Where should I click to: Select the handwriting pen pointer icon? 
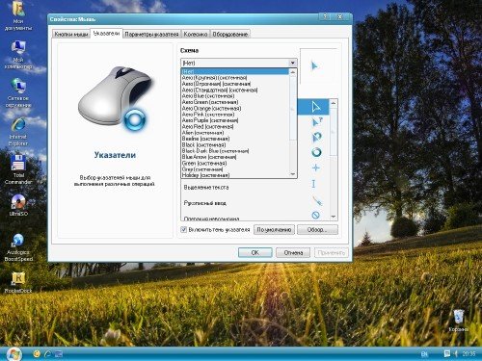coord(317,200)
